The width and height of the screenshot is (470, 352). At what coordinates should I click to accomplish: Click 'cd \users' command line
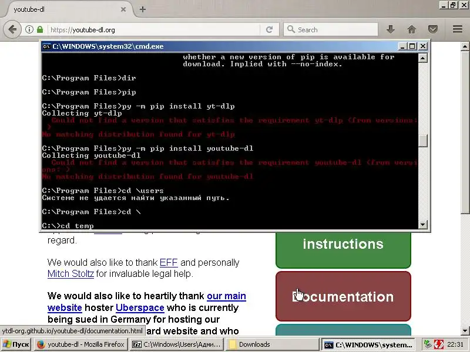(103, 191)
